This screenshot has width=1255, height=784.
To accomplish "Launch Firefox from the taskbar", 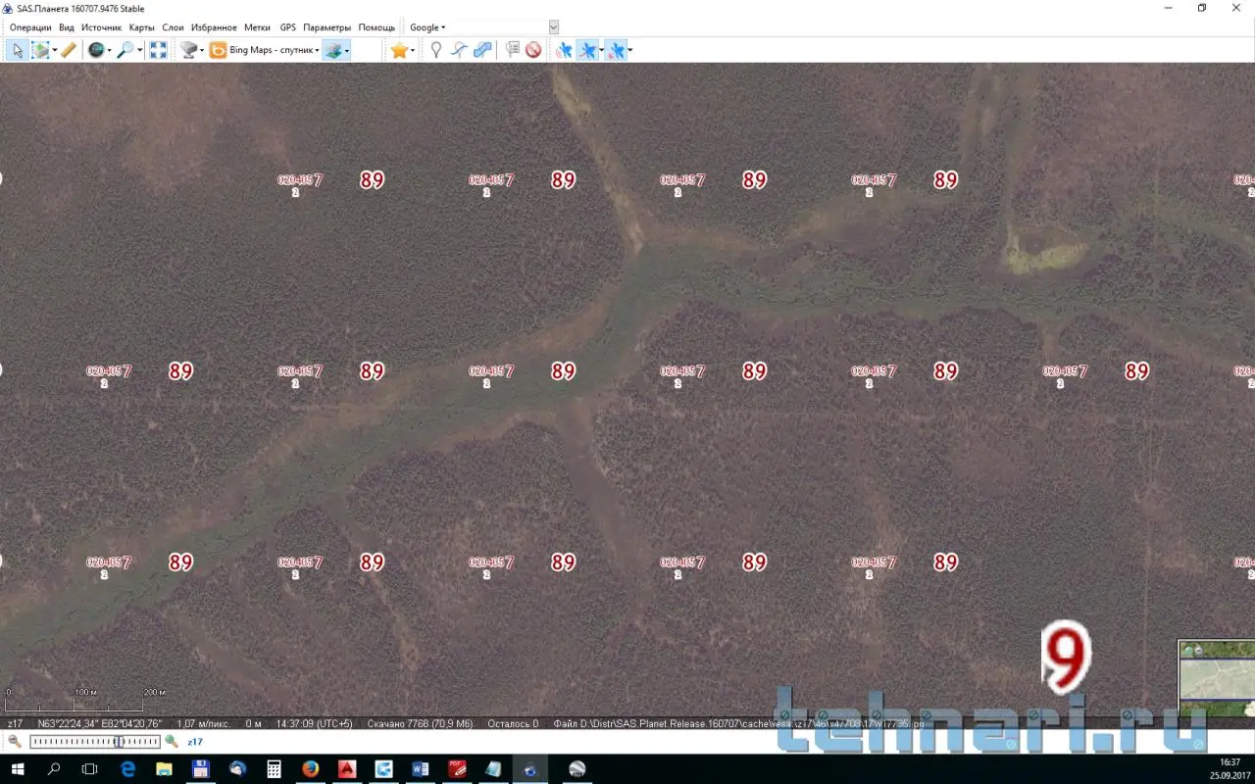I will [311, 769].
